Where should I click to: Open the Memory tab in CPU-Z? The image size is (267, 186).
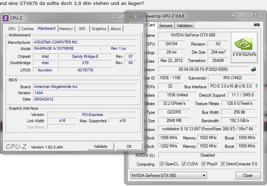point(66,29)
